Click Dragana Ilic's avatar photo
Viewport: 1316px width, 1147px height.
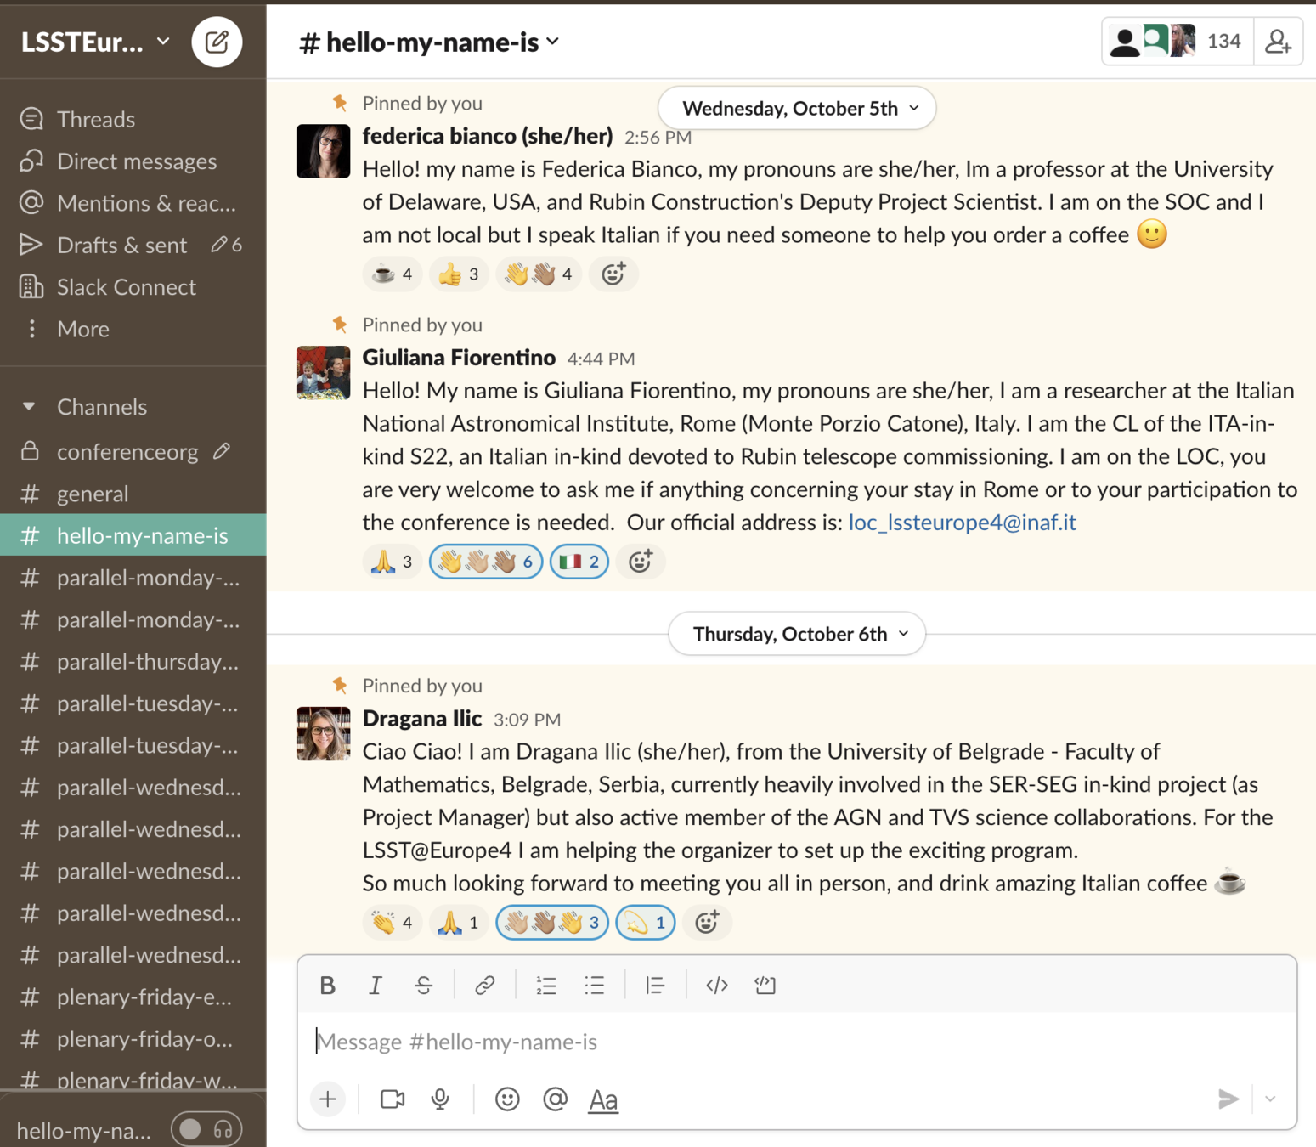pos(323,733)
